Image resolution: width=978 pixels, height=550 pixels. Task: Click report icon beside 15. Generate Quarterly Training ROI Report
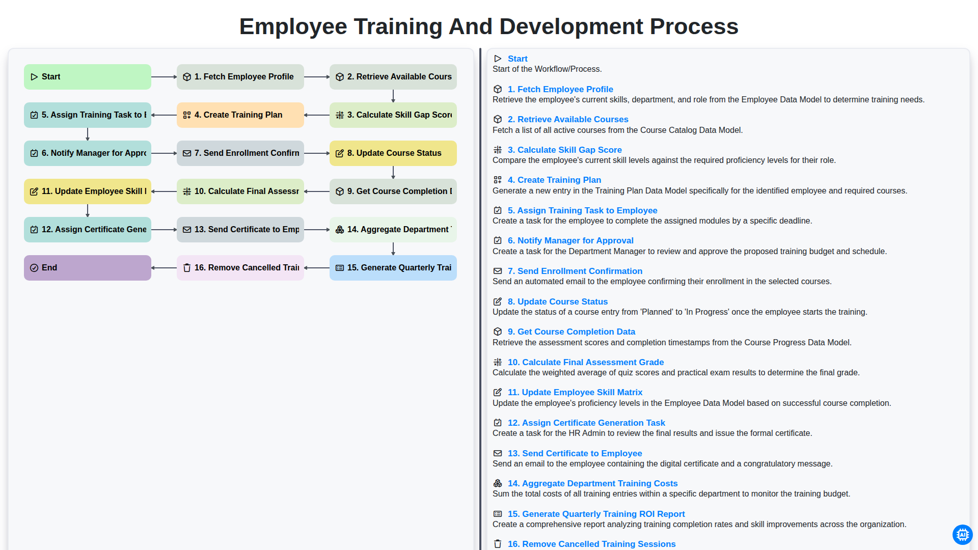[498, 514]
